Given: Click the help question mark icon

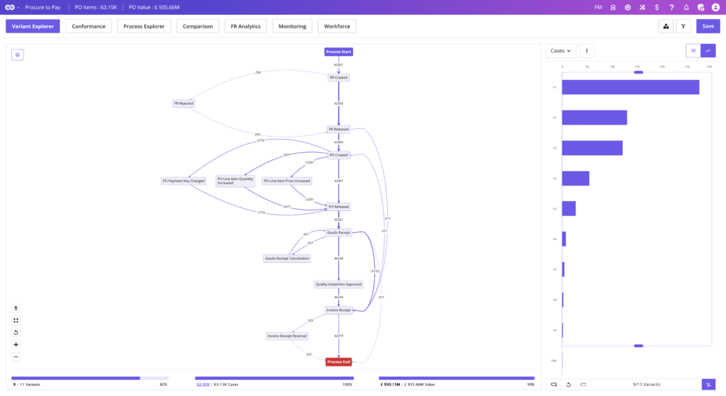Looking at the screenshot, I should 671,7.
